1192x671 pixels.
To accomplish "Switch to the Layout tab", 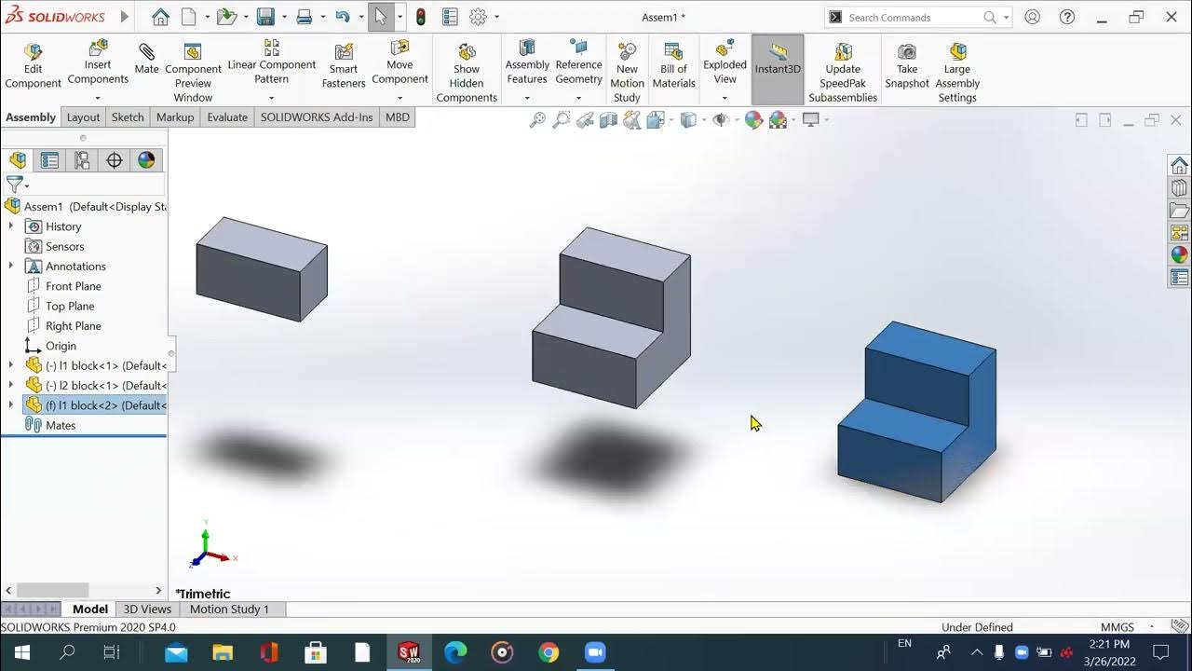I will click(83, 117).
